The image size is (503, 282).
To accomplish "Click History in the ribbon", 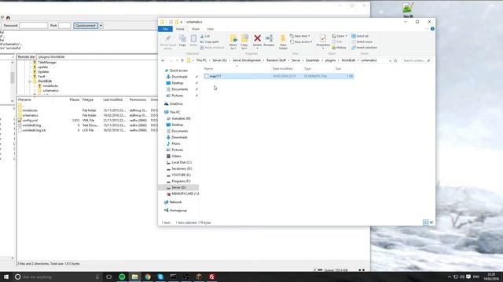I will click(x=339, y=48).
